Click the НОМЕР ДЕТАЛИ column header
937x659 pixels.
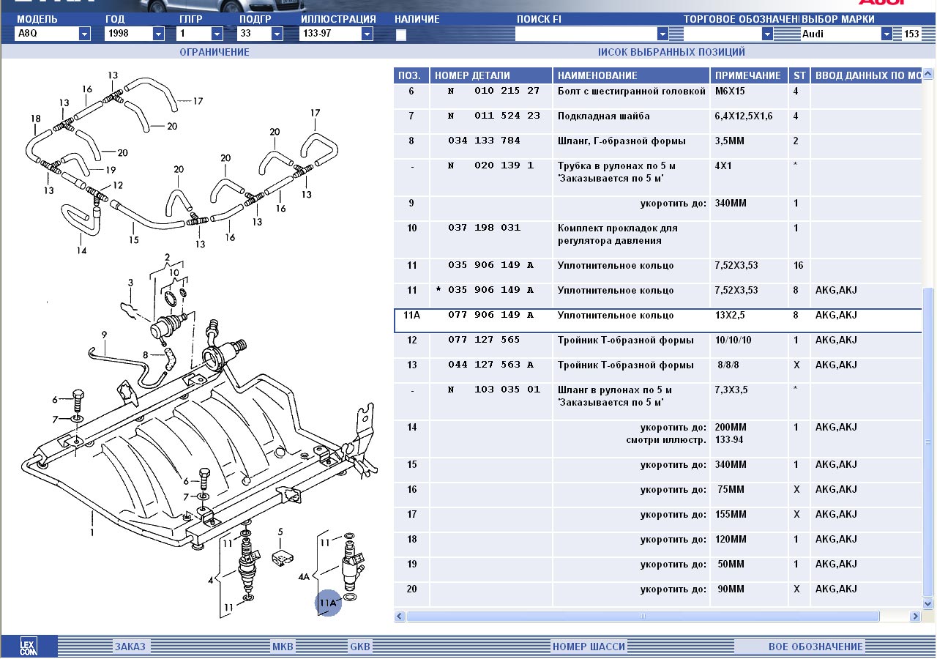(490, 75)
